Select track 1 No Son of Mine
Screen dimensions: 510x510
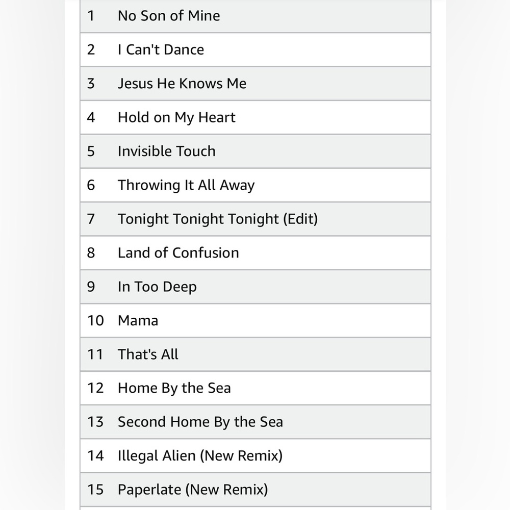(256, 16)
